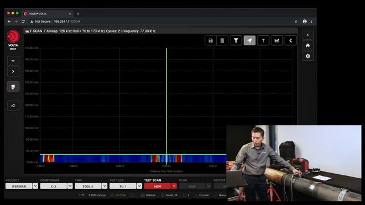365x205 pixels.
Task: Click the red VOLTA logo
Action: point(13,36)
